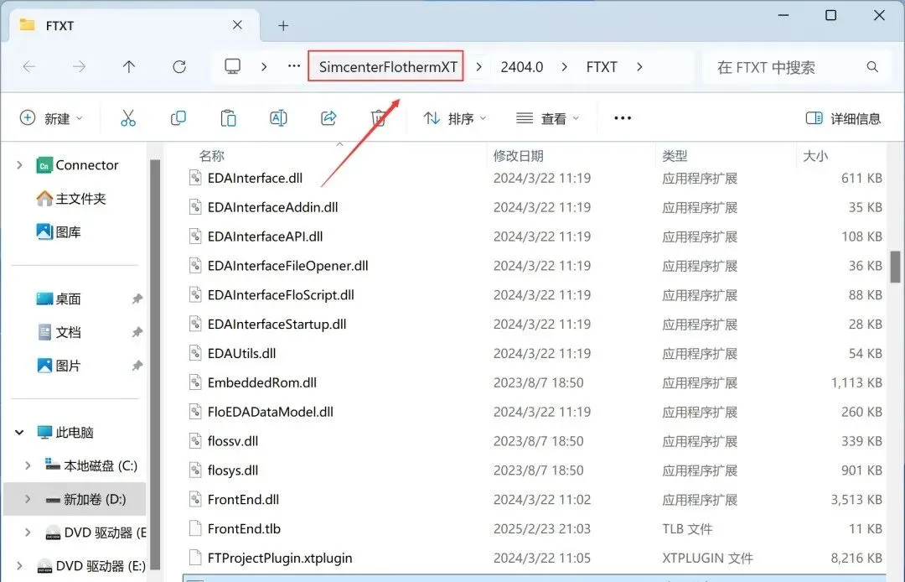Click the FTXT breadcrumb segment
Screen dimensions: 905x582
click(x=602, y=67)
